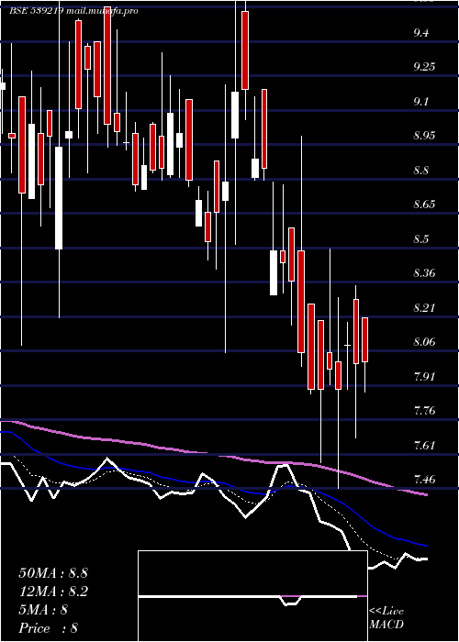
Task: Click the 50MA : 8.8 readout
Action: coord(53,573)
